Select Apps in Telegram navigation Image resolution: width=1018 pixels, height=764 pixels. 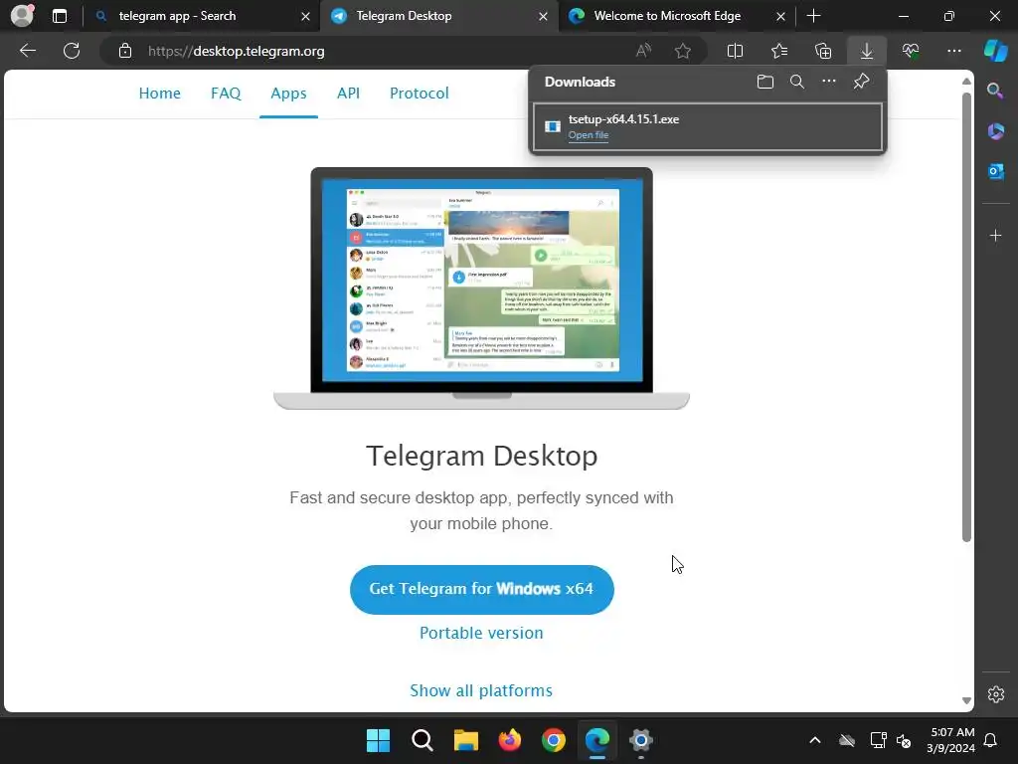(288, 93)
